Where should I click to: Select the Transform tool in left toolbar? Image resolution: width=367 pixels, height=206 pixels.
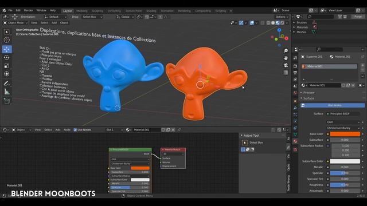tap(7, 74)
